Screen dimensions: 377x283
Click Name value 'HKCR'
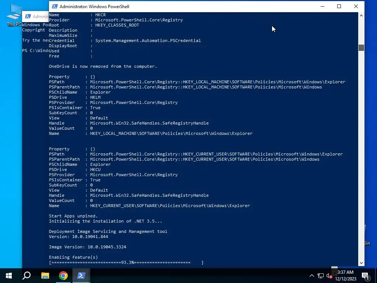click(x=101, y=15)
